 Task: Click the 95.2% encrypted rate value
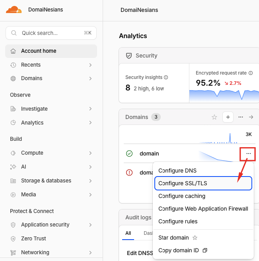pyautogui.click(x=208, y=83)
